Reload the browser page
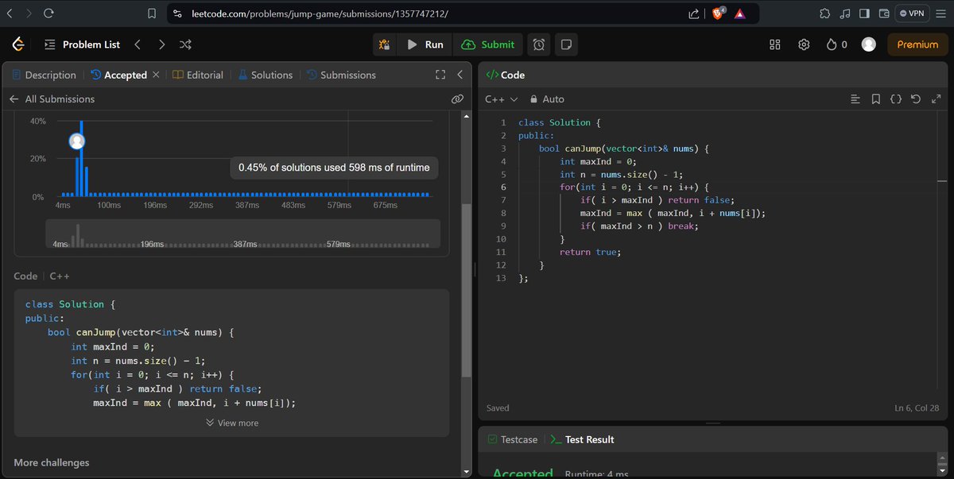This screenshot has height=479, width=954. click(48, 14)
